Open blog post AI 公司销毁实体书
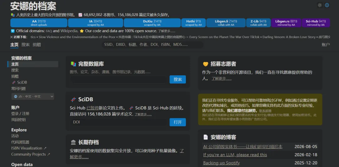The image size is (339, 167). 243,147
